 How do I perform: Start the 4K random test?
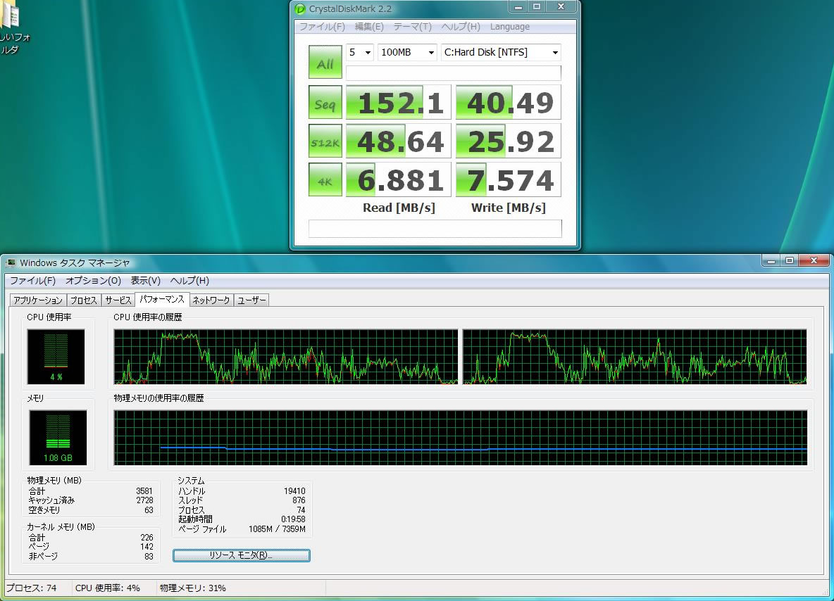pyautogui.click(x=325, y=180)
